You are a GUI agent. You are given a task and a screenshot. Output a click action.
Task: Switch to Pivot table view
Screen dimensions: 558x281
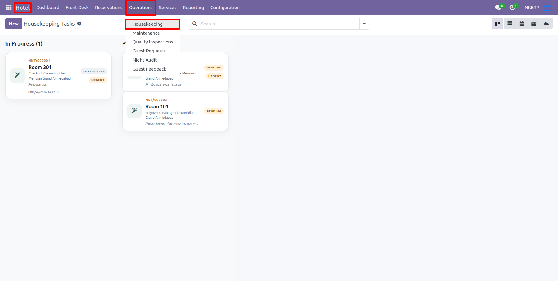point(534,24)
